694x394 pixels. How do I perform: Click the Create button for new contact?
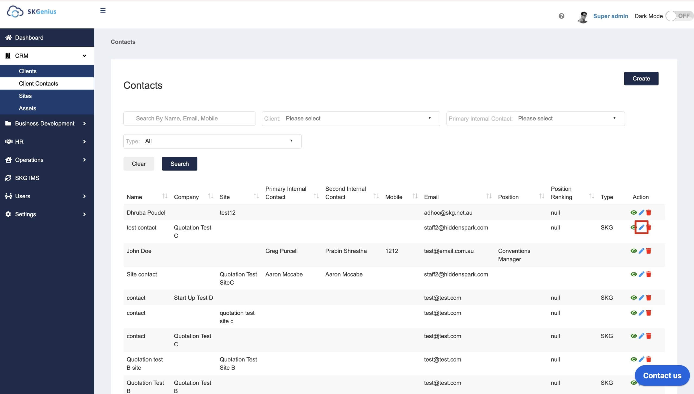pyautogui.click(x=641, y=78)
